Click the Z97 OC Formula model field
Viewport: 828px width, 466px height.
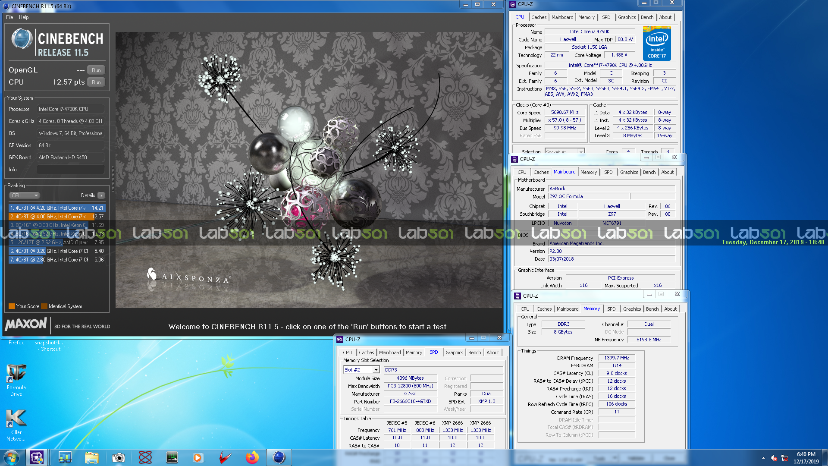(x=588, y=196)
